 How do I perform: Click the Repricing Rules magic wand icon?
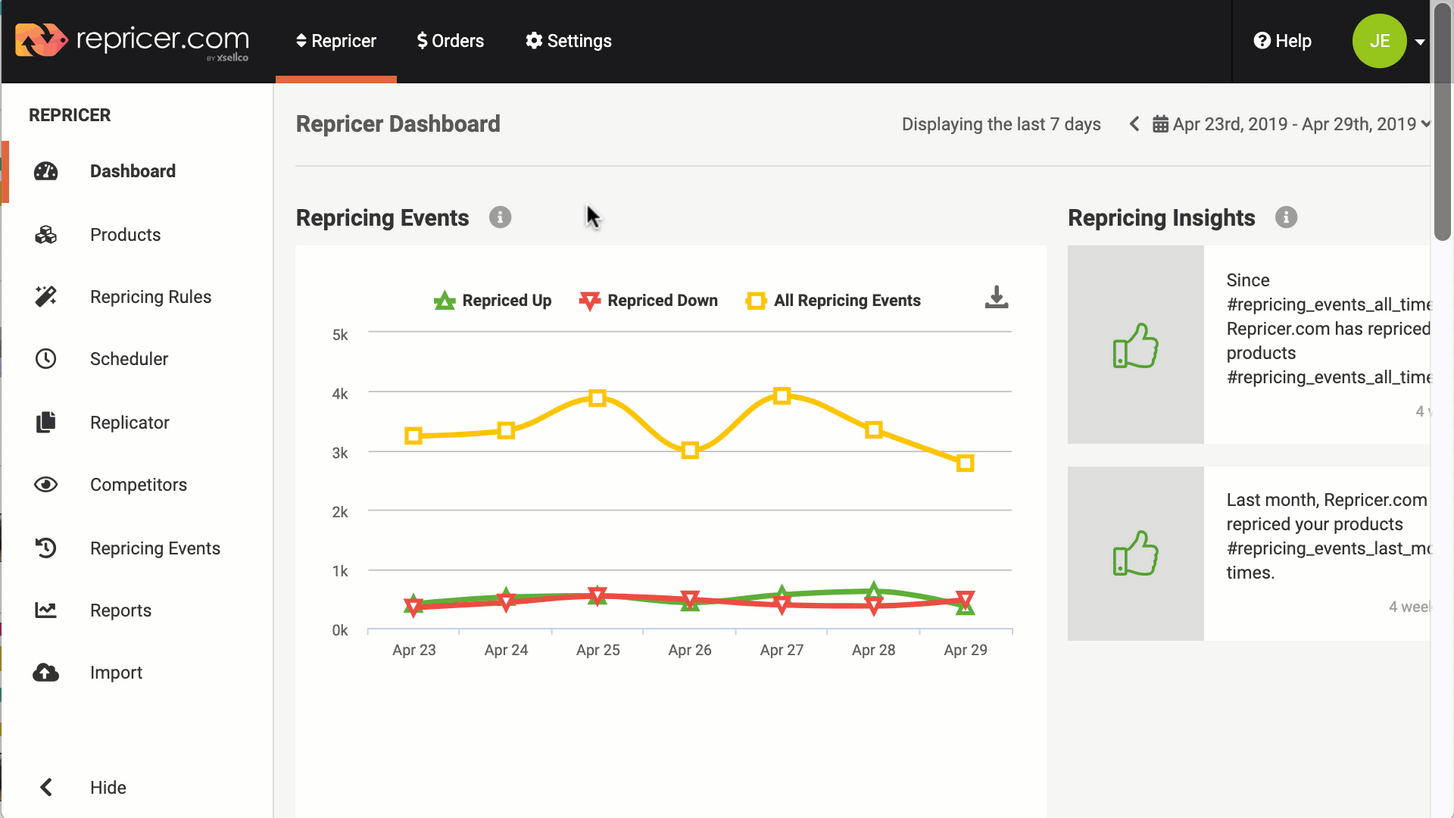coord(46,297)
